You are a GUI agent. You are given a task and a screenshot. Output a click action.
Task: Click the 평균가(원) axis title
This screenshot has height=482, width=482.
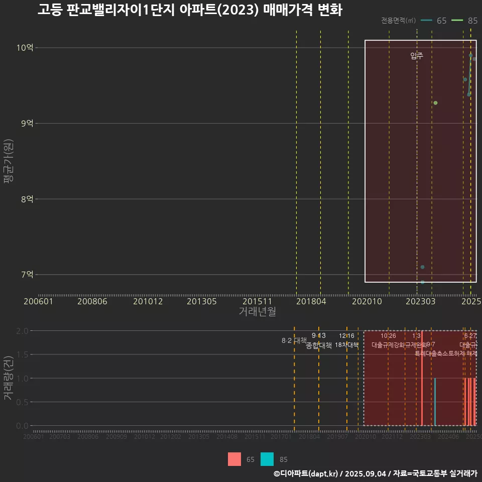click(9, 161)
